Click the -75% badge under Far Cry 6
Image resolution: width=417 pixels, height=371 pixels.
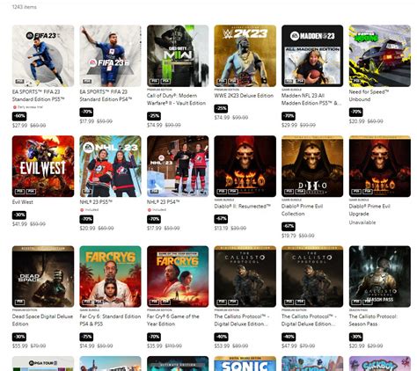pos(86,337)
